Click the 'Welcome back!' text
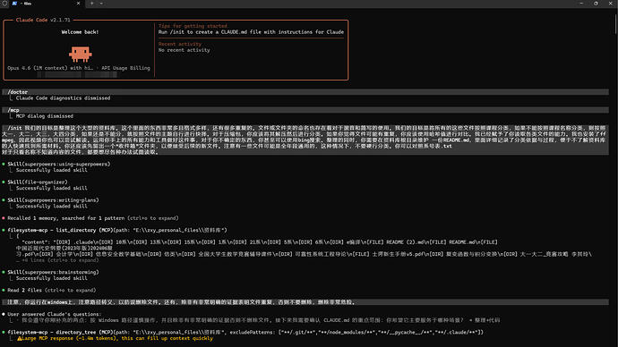The width and height of the screenshot is (618, 347). [x=80, y=32]
